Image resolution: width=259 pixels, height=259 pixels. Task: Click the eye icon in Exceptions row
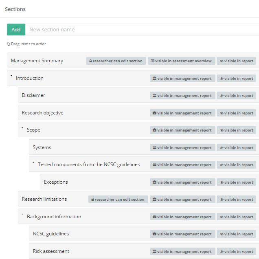click(222, 182)
